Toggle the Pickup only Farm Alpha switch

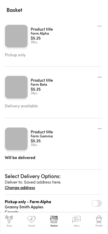(97, 203)
